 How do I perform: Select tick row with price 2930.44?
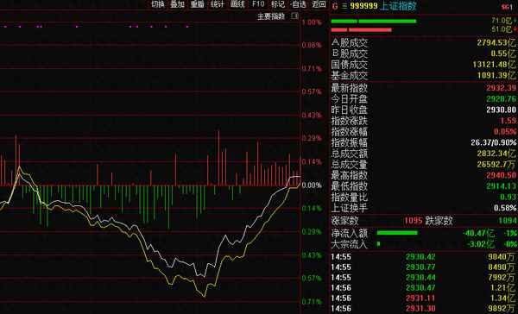pyautogui.click(x=424, y=278)
